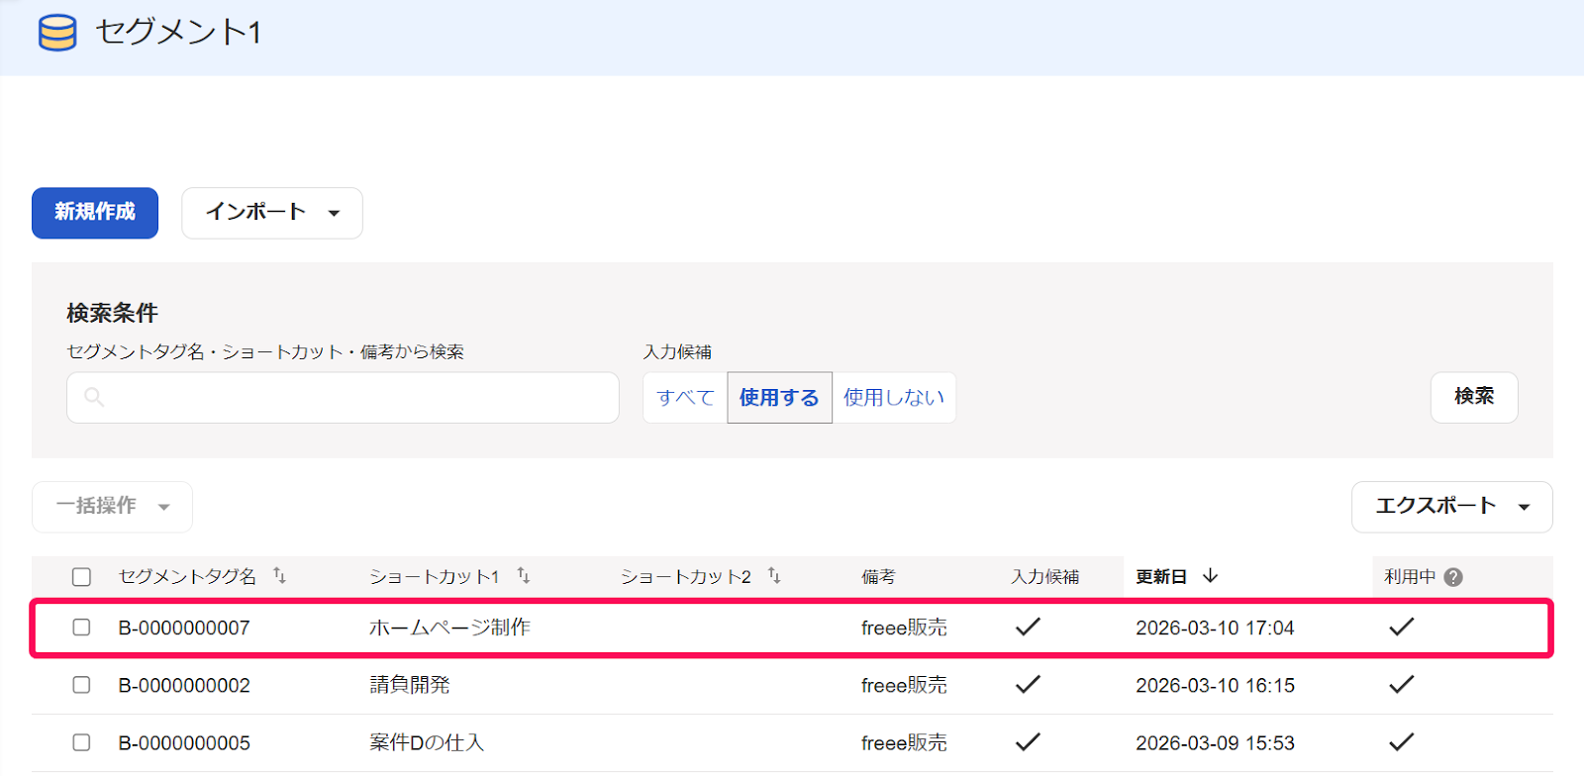Click B-0000000007 segment tag name
Screen dimensions: 1584x776
tap(184, 628)
